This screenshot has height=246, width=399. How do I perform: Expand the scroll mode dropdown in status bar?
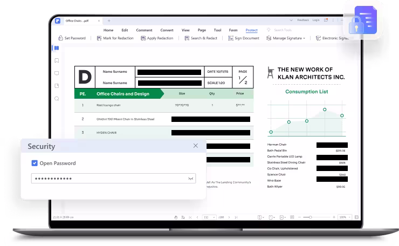(263, 217)
